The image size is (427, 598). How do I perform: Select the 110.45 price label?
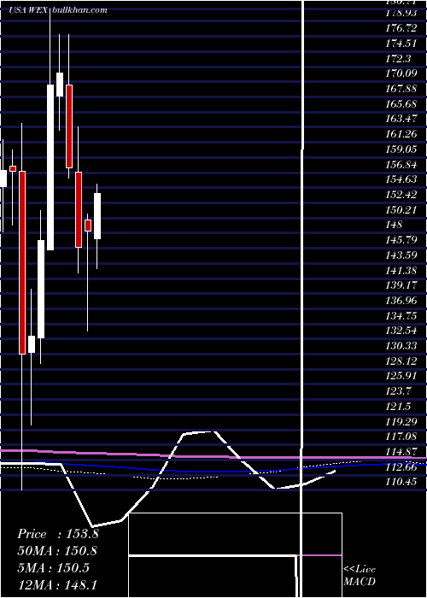pyautogui.click(x=401, y=482)
